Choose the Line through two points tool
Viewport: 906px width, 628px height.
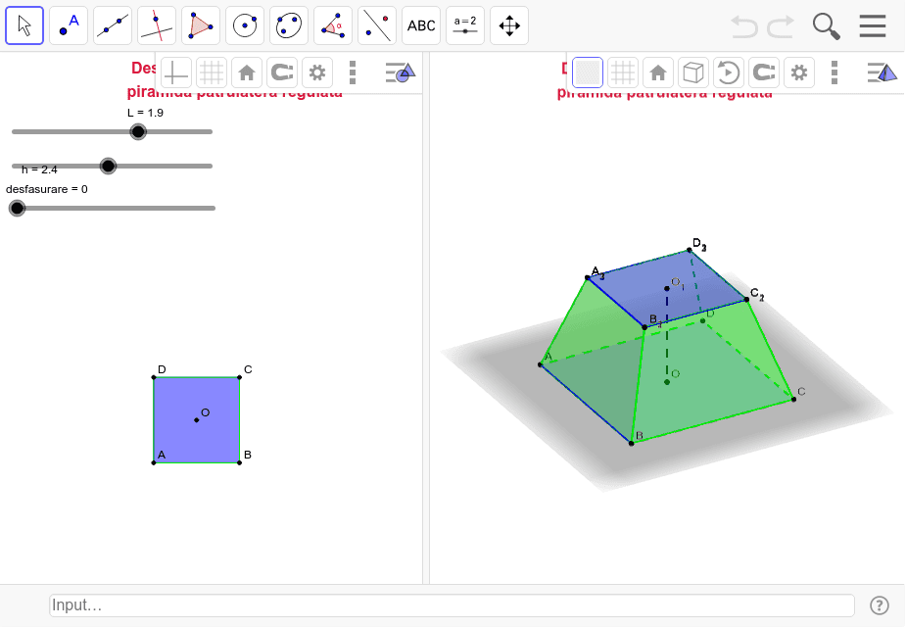tap(113, 25)
